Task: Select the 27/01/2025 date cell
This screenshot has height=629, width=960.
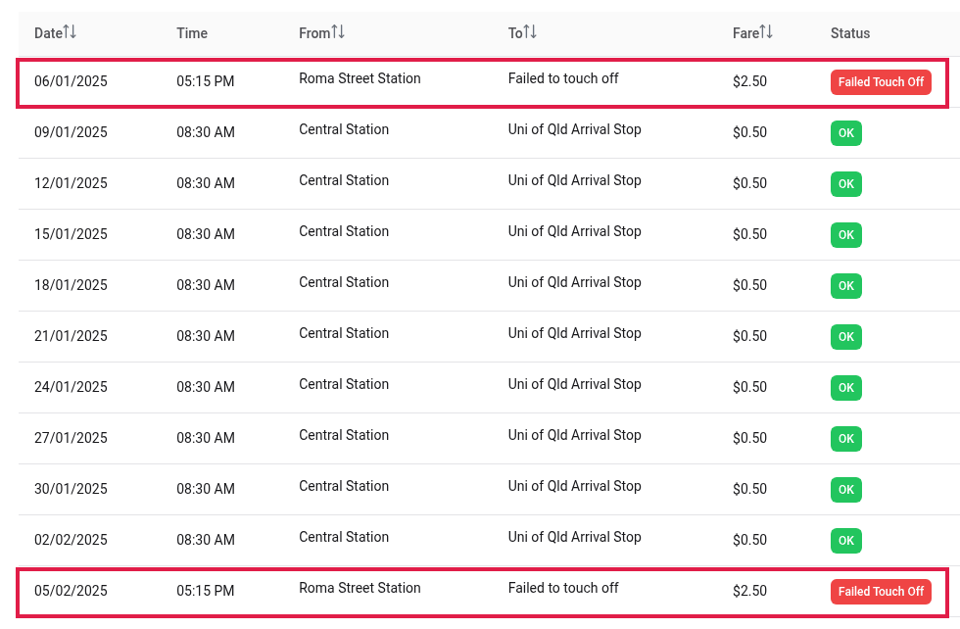Action: point(71,438)
